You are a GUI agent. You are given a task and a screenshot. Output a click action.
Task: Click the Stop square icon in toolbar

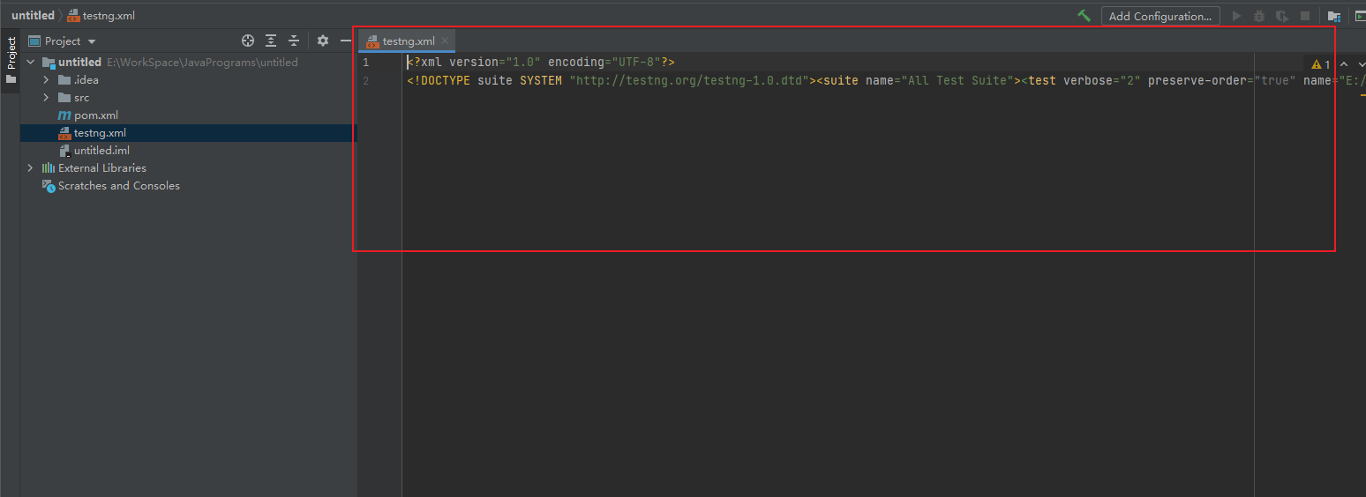[x=1305, y=16]
